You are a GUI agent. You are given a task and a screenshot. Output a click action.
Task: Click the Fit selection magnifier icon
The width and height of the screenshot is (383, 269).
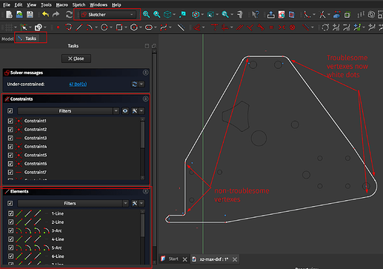point(156,15)
